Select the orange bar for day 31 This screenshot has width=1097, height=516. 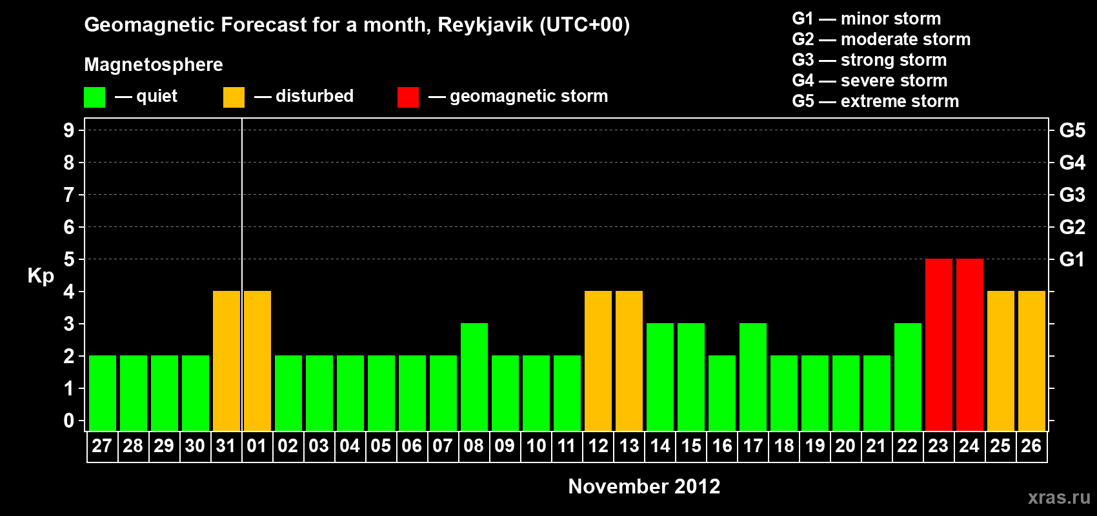[226, 361]
